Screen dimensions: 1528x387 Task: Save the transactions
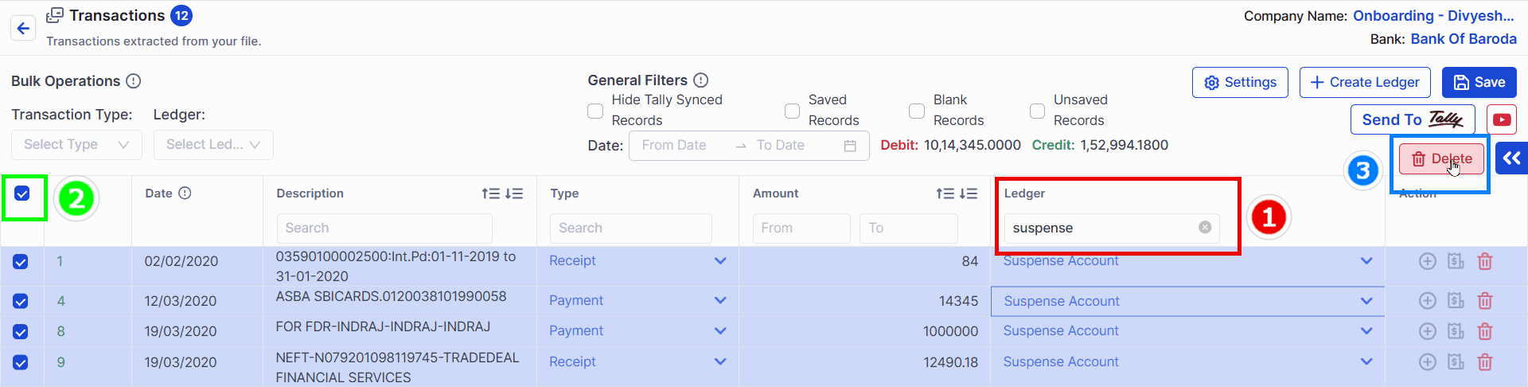coord(1479,83)
